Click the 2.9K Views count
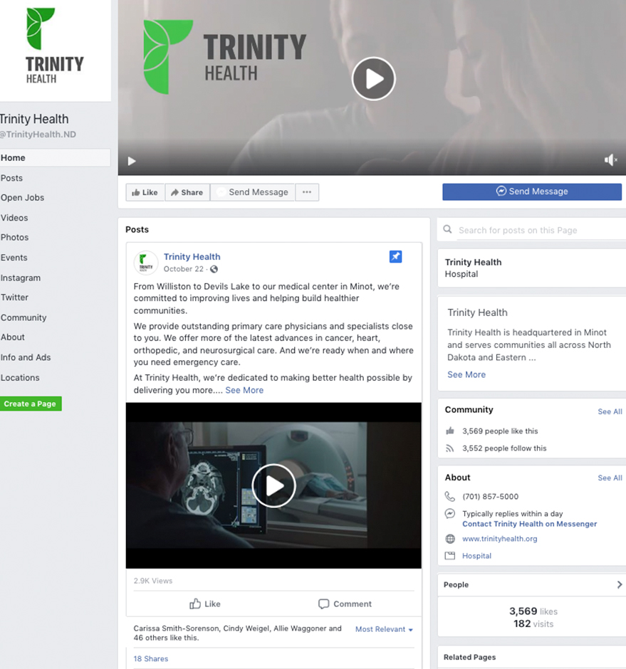Viewport: 626px width, 669px height. pyautogui.click(x=153, y=581)
